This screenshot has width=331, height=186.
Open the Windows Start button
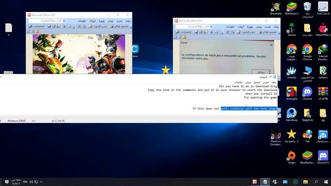(x=326, y=182)
